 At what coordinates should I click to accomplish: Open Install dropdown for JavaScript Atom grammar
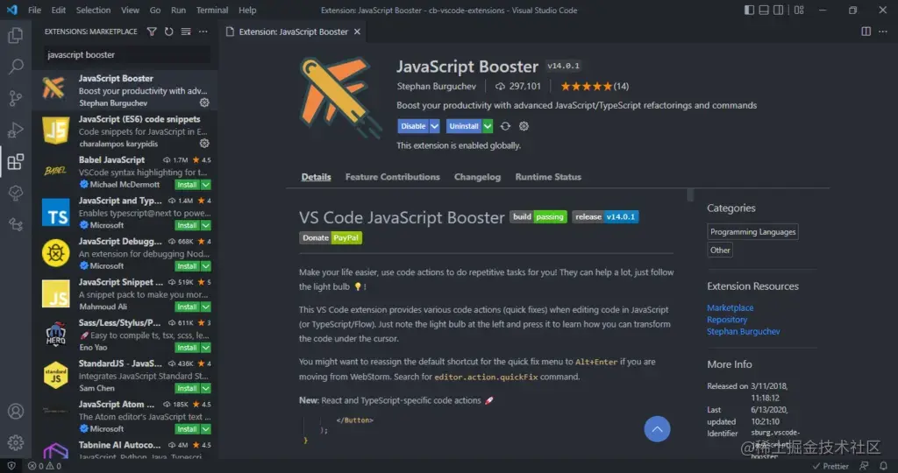(x=205, y=429)
